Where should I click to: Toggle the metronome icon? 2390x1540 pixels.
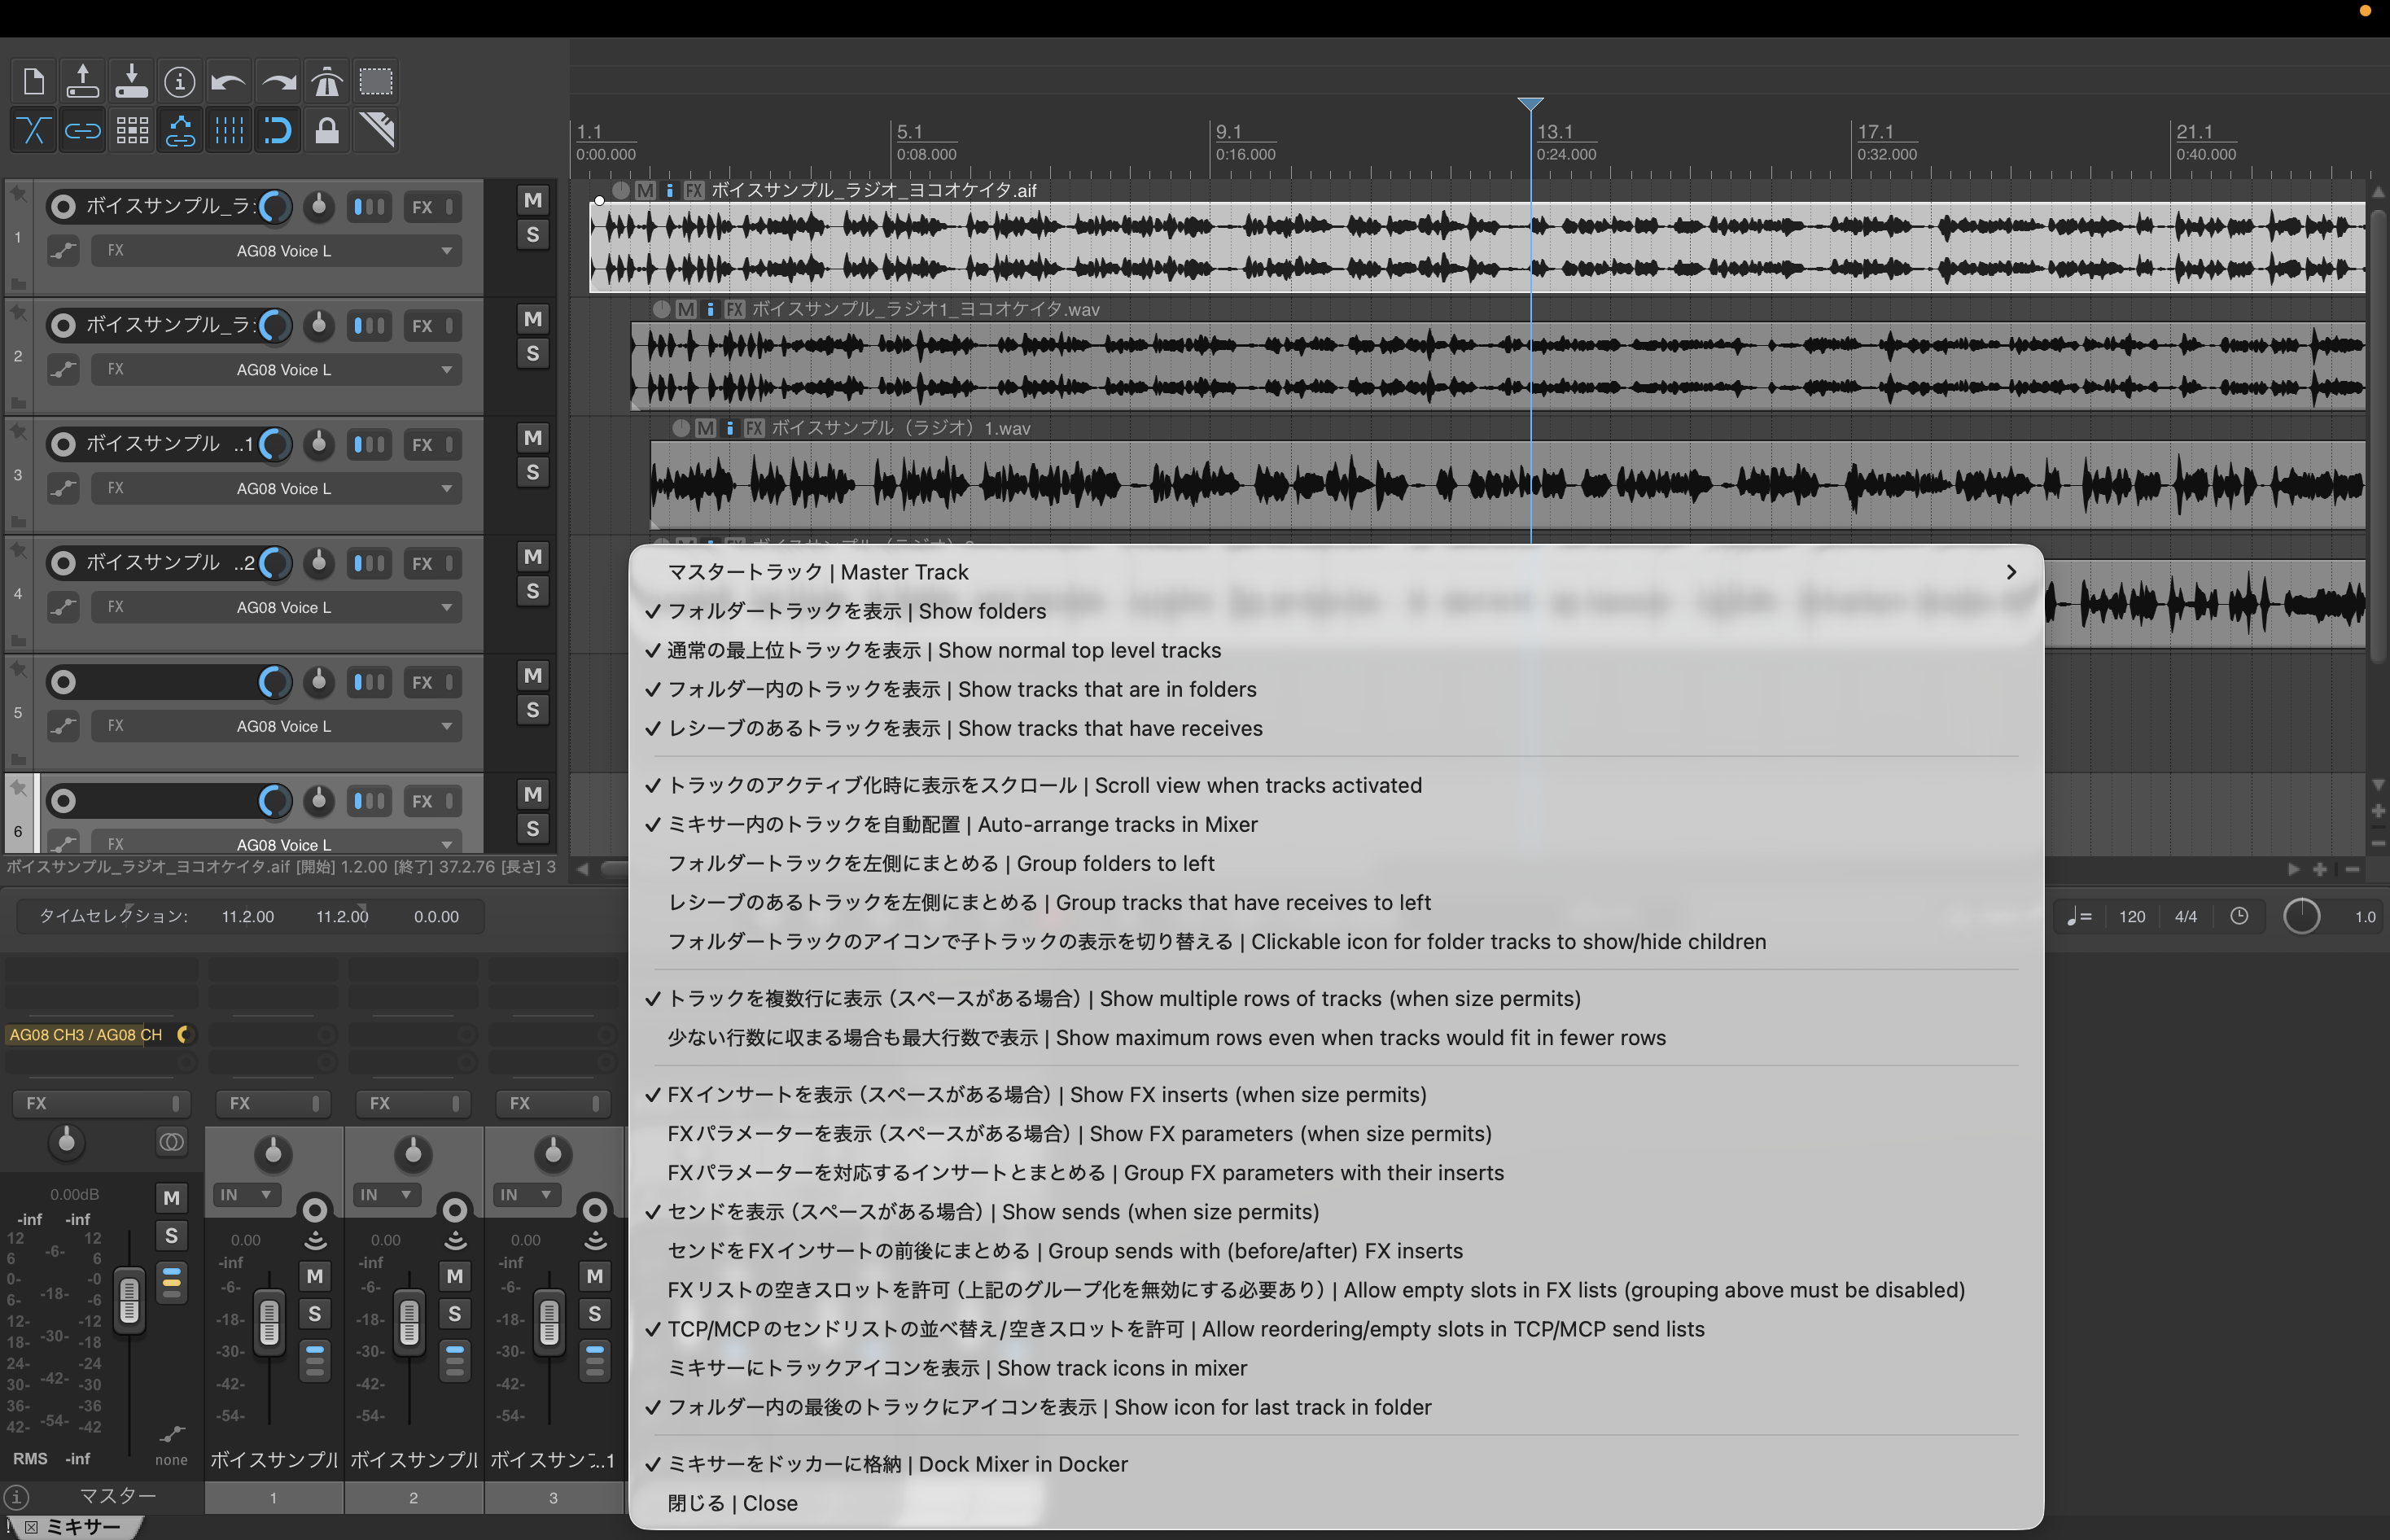[327, 81]
